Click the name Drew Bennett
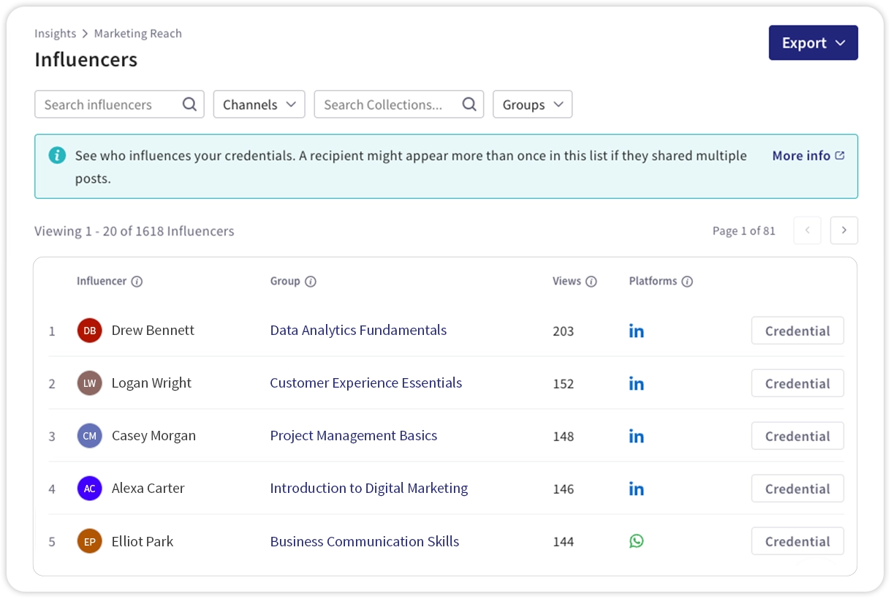Image resolution: width=891 pixels, height=599 pixels. [153, 331]
